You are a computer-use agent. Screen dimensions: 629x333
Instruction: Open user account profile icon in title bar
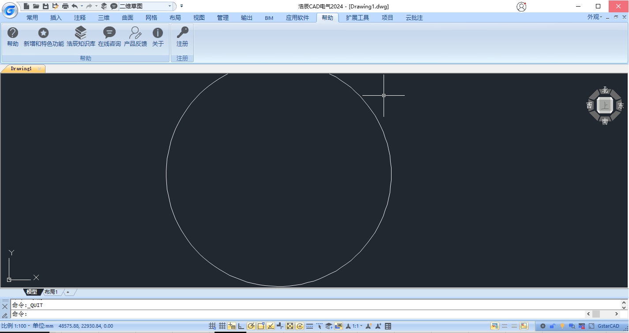coord(521,7)
